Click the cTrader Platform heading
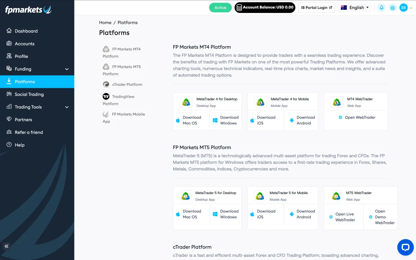 point(192,247)
